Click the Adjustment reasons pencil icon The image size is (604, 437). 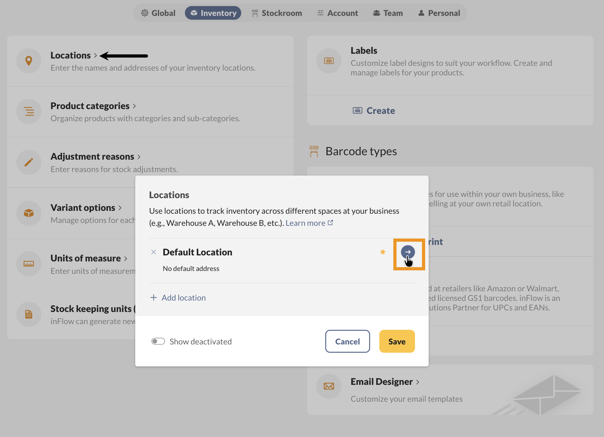29,162
